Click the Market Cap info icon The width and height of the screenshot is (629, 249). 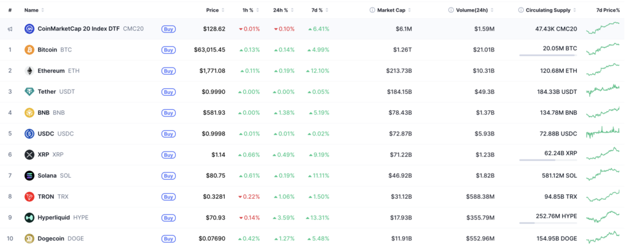[372, 10]
